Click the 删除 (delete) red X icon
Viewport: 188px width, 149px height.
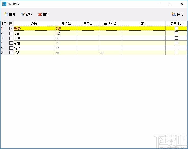40,15
